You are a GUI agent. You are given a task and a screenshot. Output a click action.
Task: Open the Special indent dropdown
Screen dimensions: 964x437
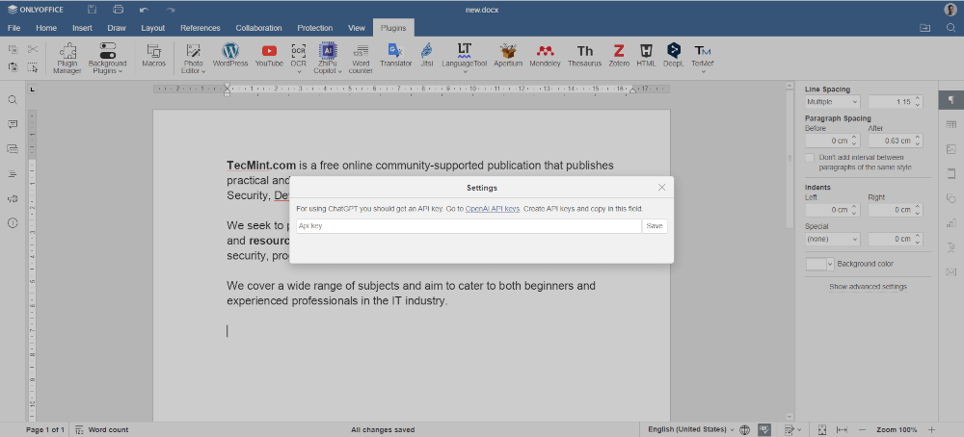832,239
